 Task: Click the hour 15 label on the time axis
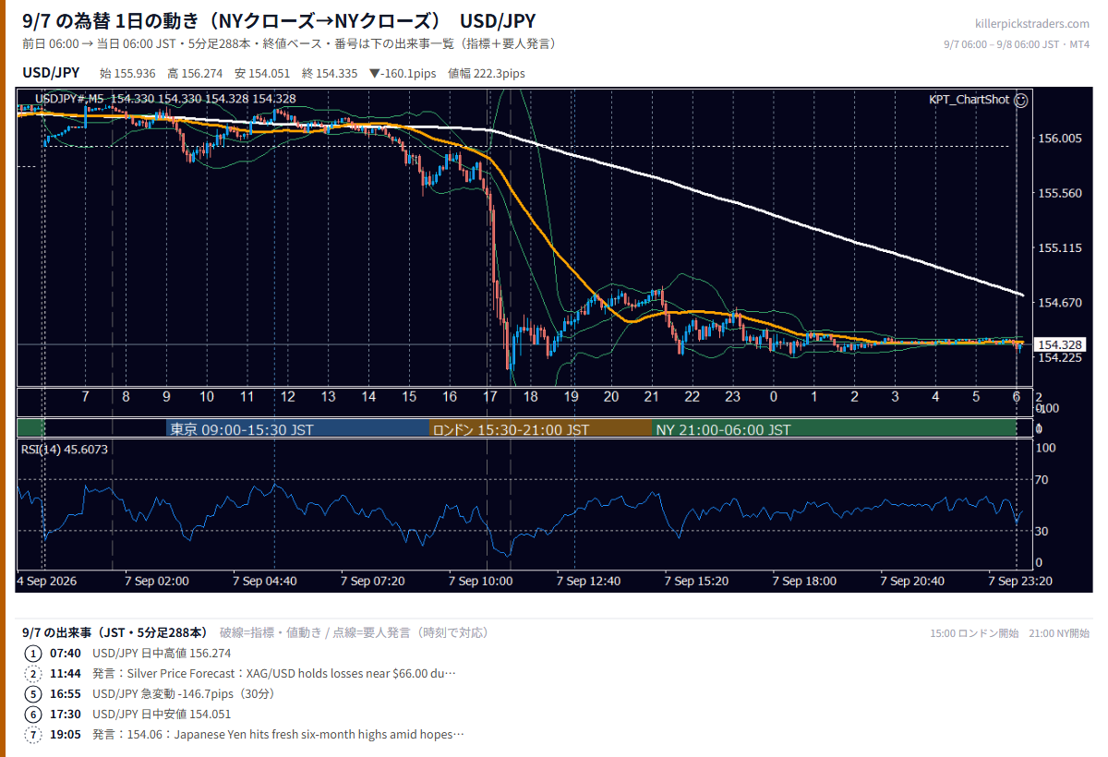pyautogui.click(x=409, y=397)
